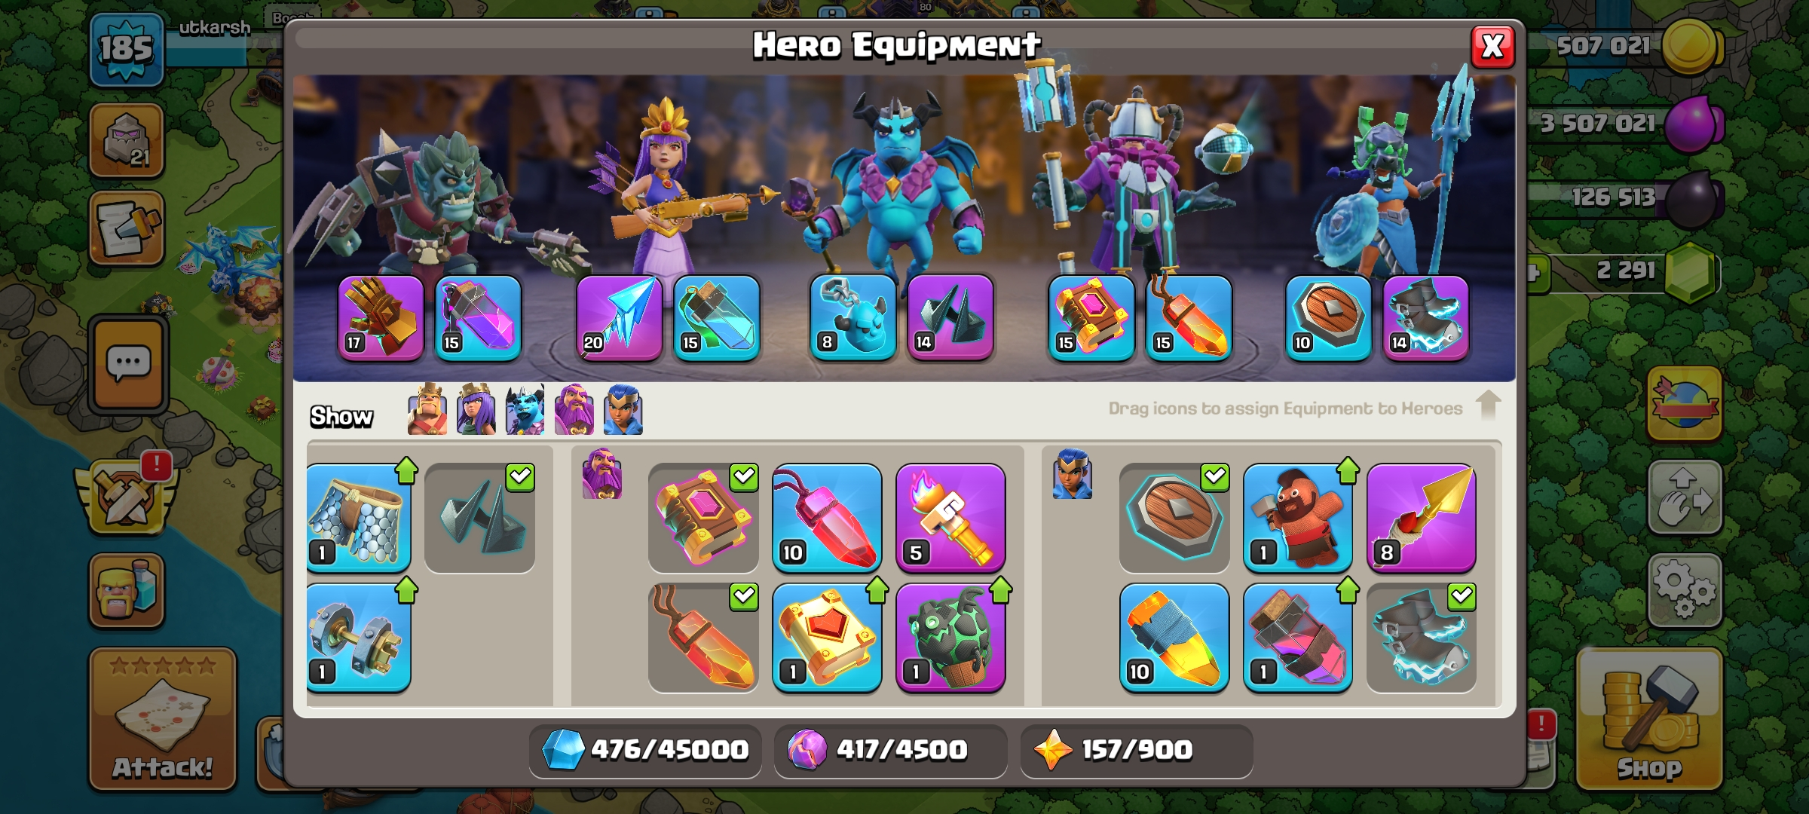
Task: Click the Shiny Ore 476/45000 counter
Action: click(x=645, y=750)
